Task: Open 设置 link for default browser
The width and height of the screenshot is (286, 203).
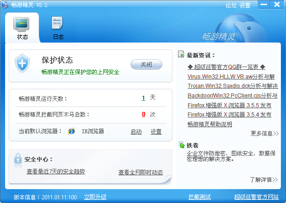Action: (156, 132)
